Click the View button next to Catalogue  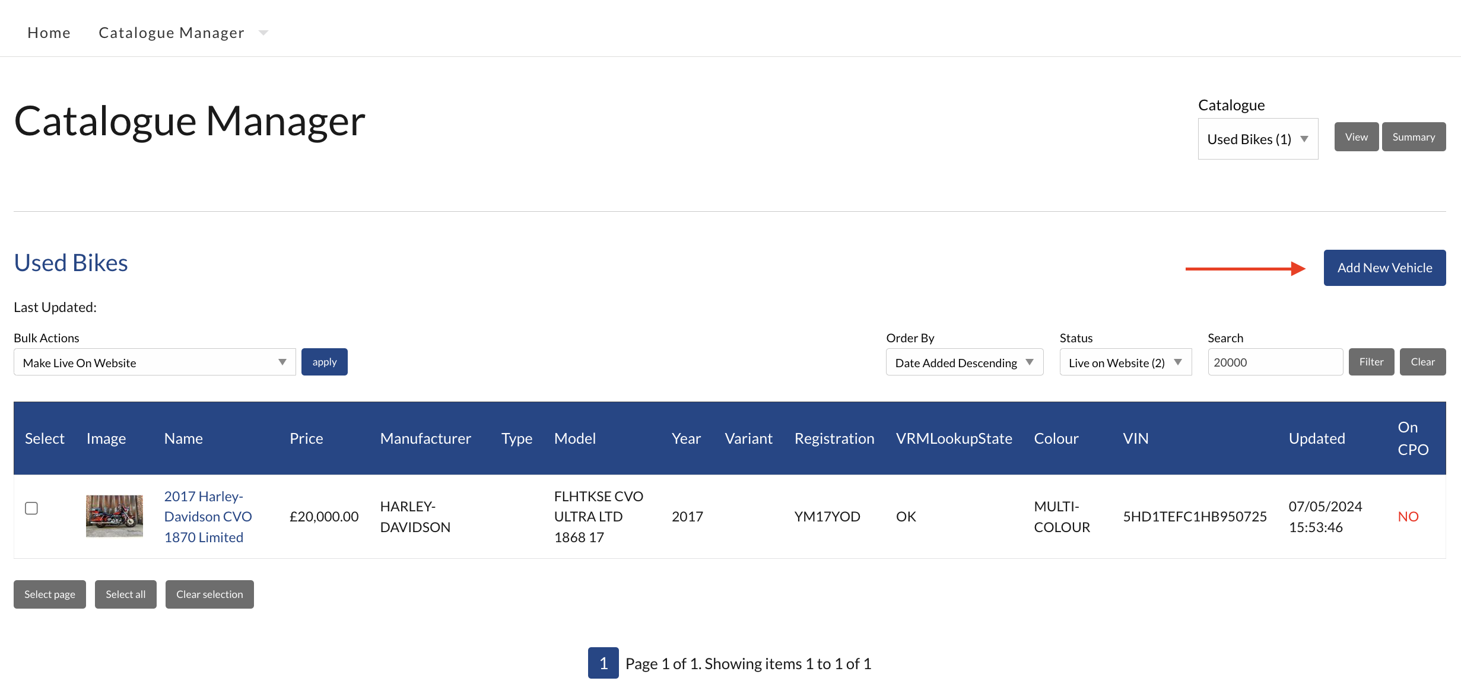[x=1356, y=136]
